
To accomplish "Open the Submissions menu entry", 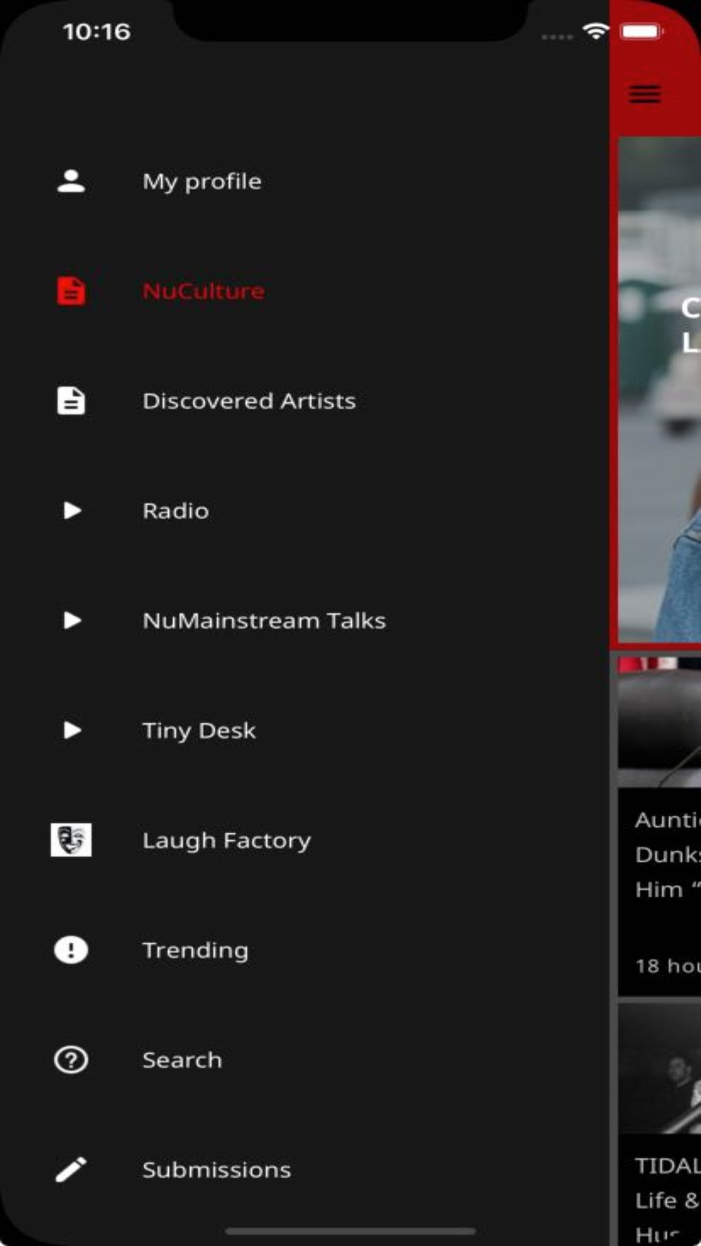I will tap(304, 1170).
